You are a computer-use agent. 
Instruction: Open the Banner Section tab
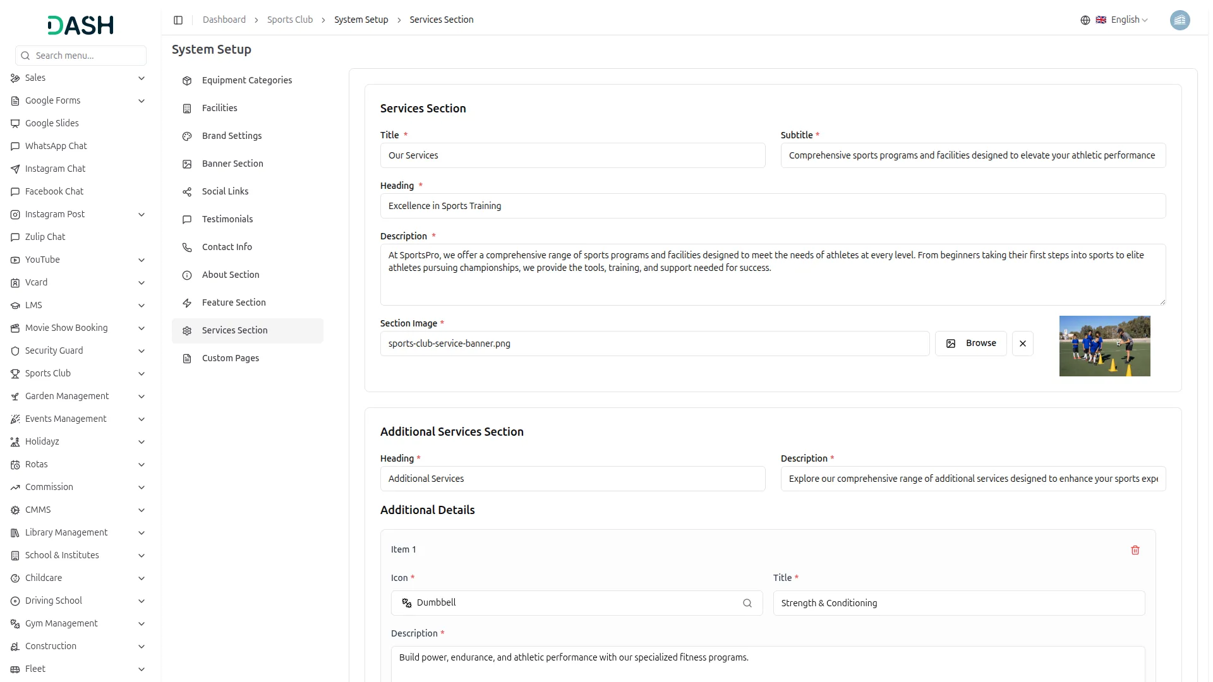(248, 164)
